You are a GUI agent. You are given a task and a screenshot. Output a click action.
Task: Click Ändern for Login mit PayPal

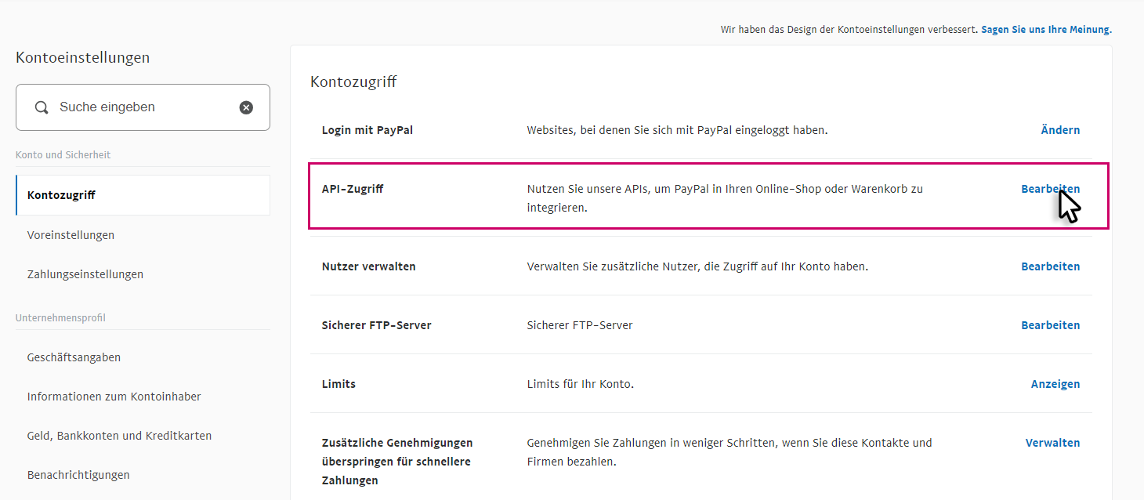1060,130
